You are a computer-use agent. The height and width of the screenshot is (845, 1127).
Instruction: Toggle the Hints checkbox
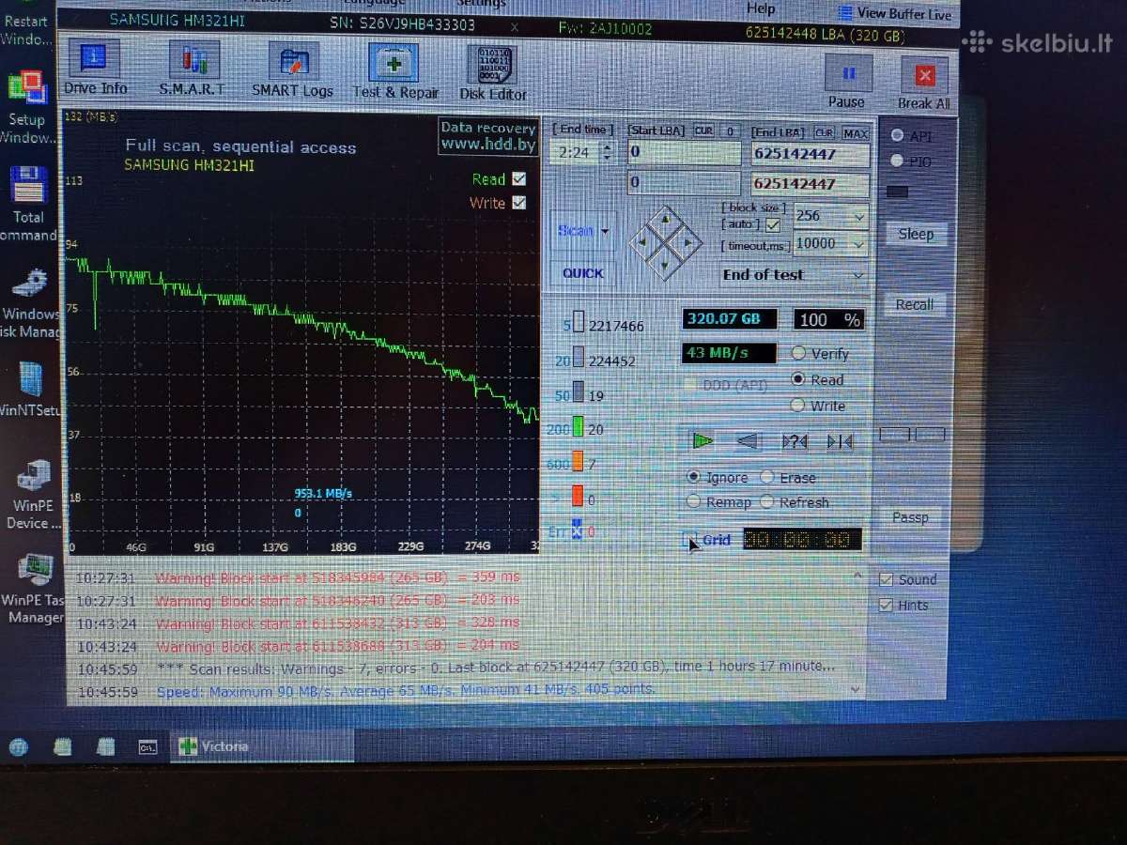pyautogui.click(x=885, y=605)
